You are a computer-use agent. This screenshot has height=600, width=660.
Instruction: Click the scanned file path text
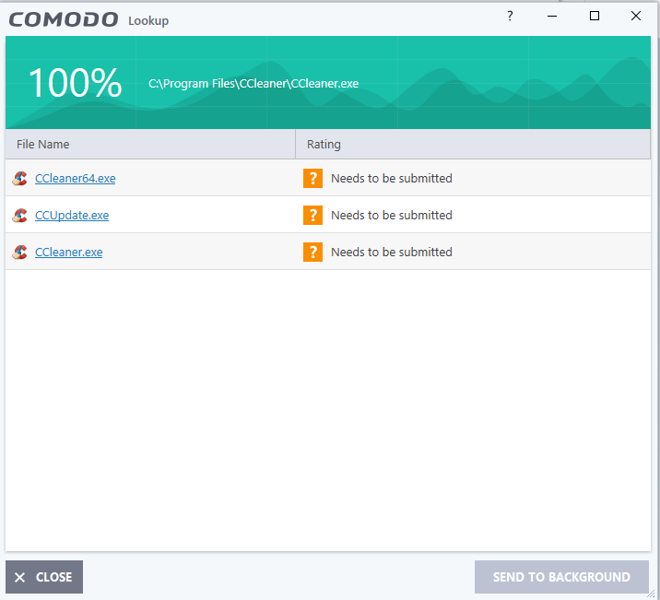(x=253, y=83)
